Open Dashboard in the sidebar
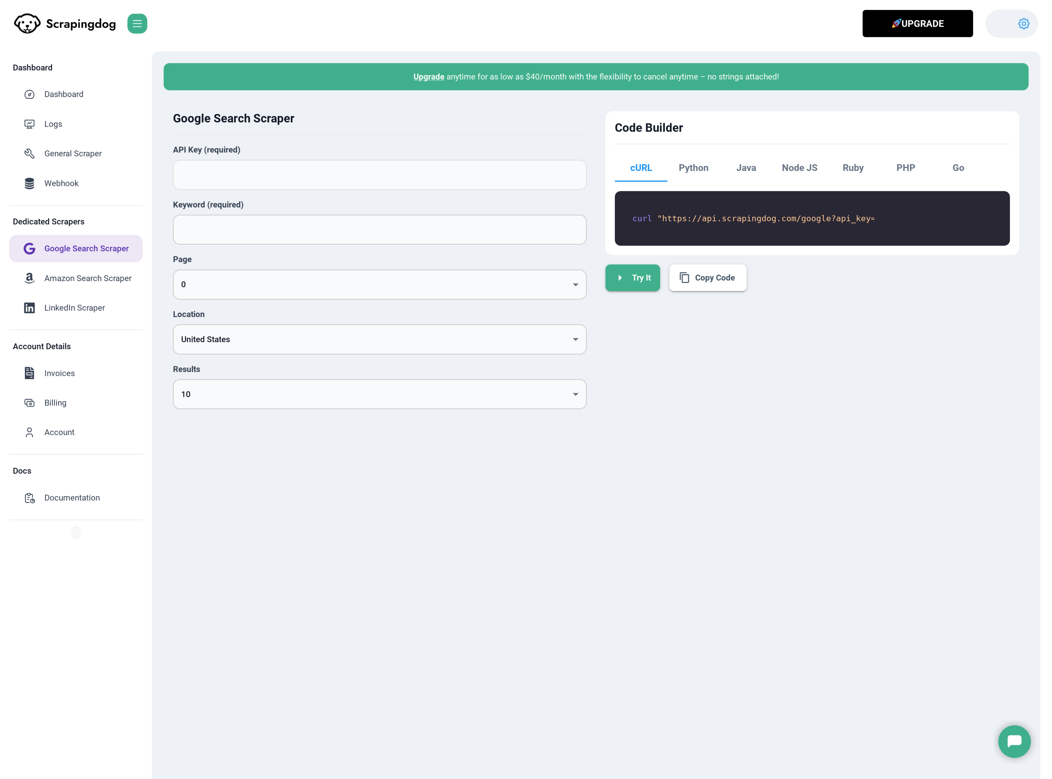 pyautogui.click(x=76, y=94)
